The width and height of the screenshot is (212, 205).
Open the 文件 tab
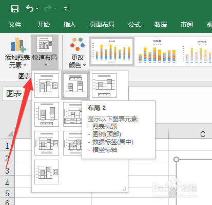click(15, 25)
